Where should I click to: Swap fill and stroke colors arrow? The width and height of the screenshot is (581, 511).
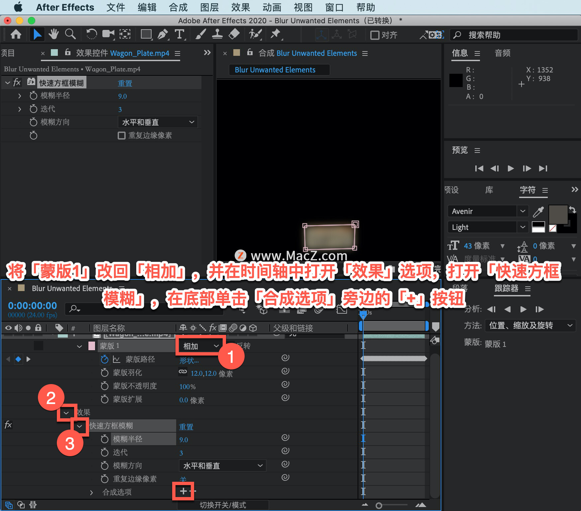572,209
